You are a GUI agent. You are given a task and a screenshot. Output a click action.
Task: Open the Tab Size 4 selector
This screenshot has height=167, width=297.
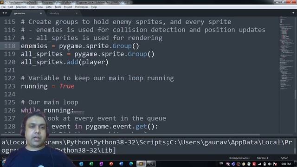pyautogui.click(x=262, y=158)
